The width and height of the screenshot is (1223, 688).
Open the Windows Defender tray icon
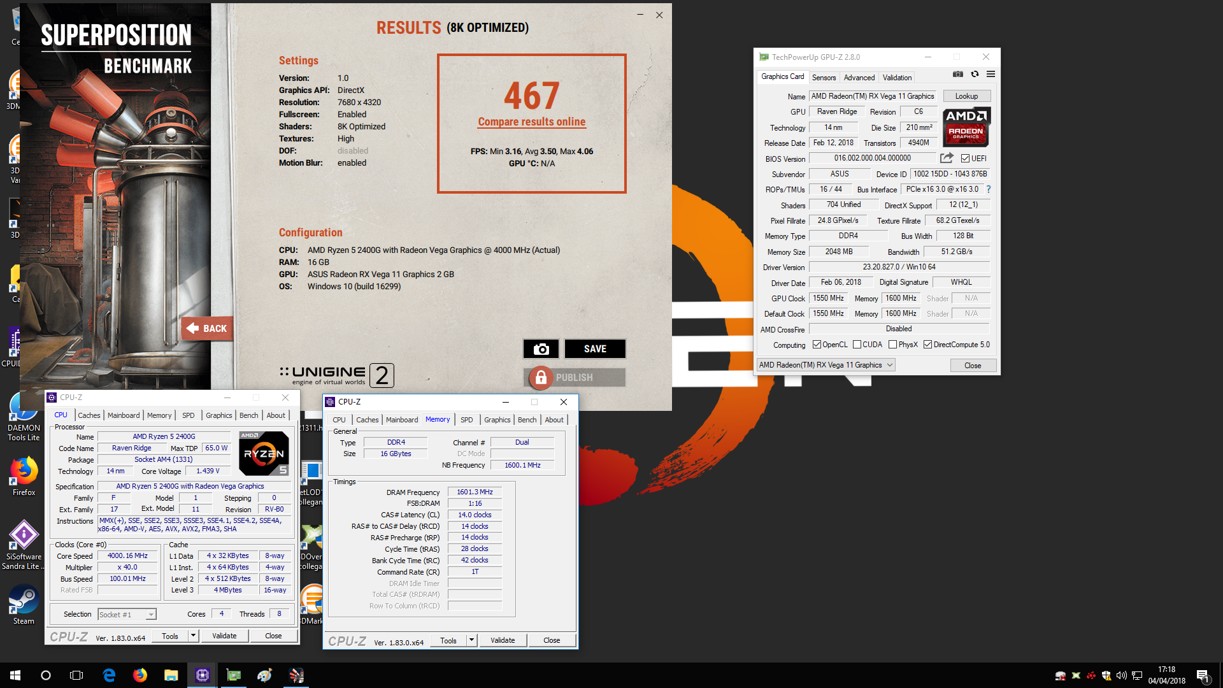[x=1106, y=675]
